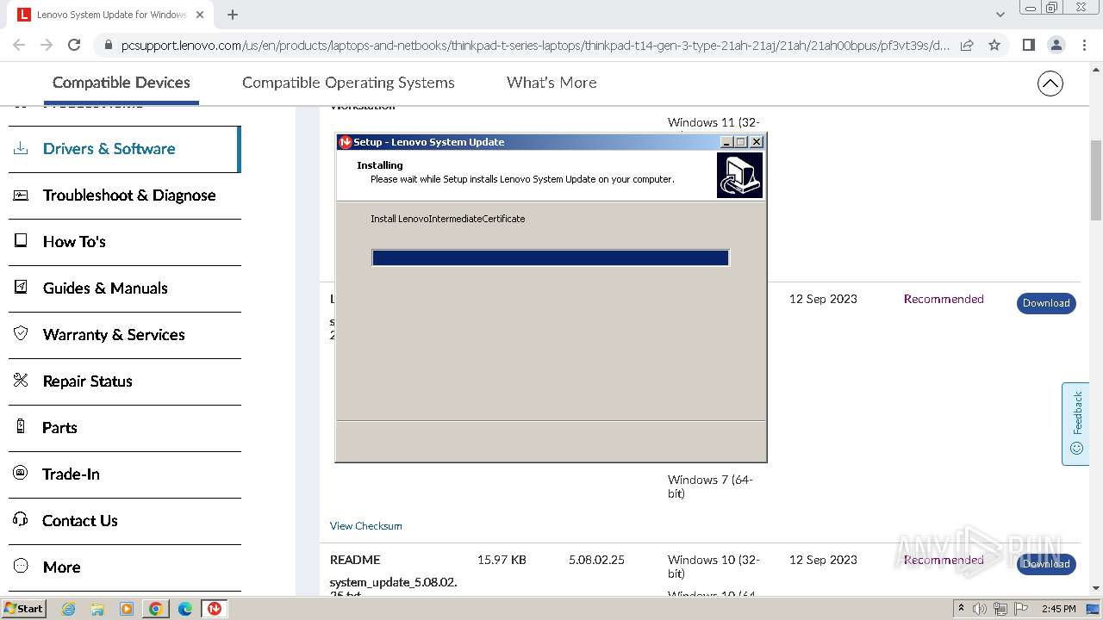Download the 12 Sep 2023 System Update

pos(1046,303)
